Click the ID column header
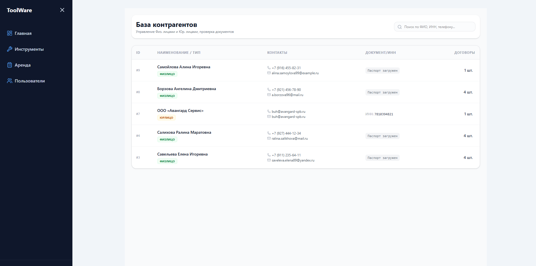The image size is (536, 266). coord(138,53)
